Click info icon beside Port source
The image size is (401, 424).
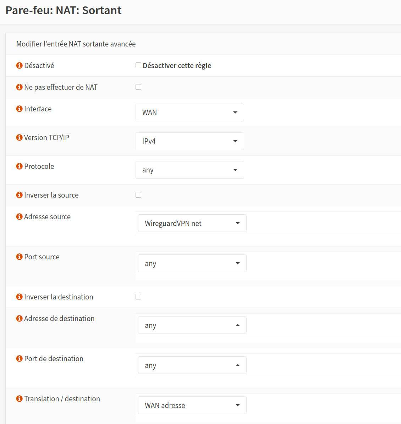[20, 257]
